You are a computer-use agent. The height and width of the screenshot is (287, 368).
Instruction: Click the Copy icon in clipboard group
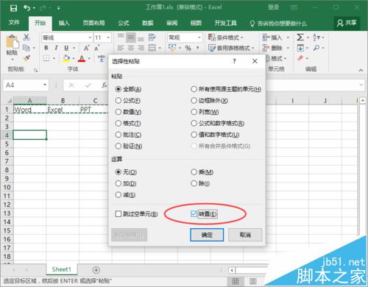pyautogui.click(x=26, y=48)
